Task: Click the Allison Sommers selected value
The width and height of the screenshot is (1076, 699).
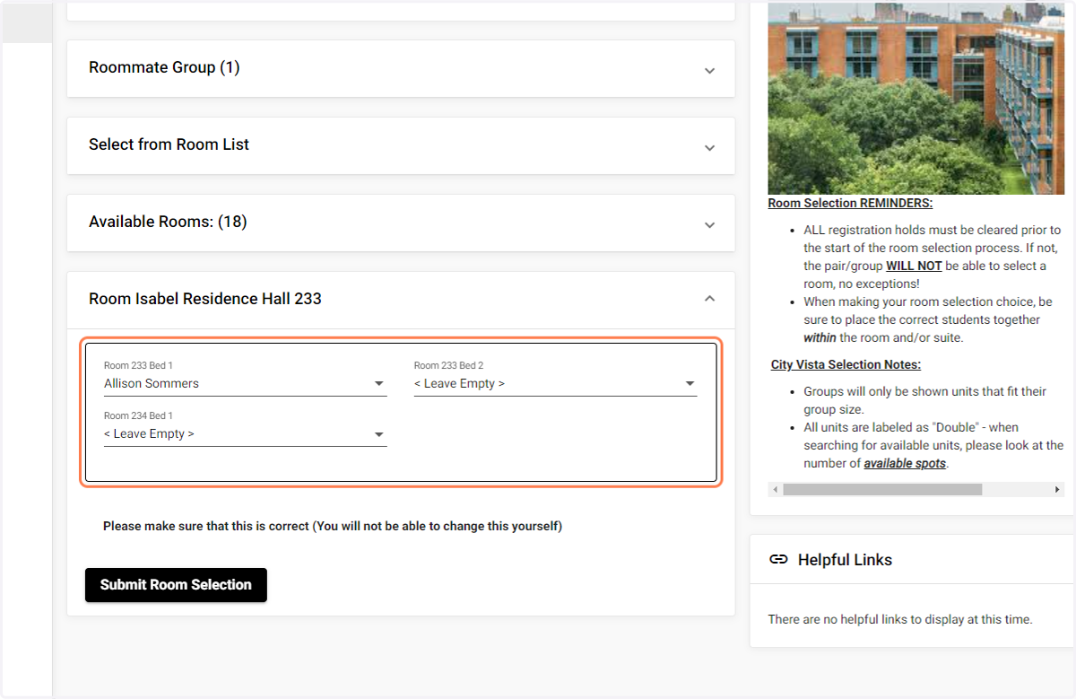Action: (x=152, y=383)
